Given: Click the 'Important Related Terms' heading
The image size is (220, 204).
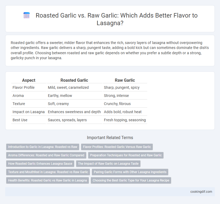Looking at the screenshot, I should pyautogui.click(x=110, y=137).
